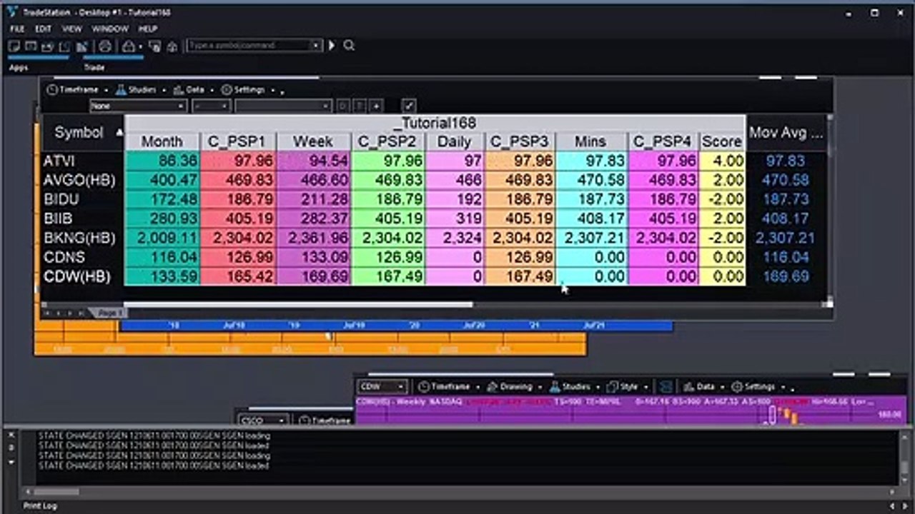Click the Studies flask icon in CDW chart

555,387
